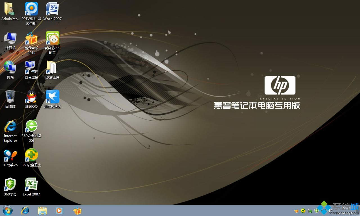Open Windows Explorer folder on taskbar
The width and height of the screenshot is (360, 216).
(x=42, y=210)
